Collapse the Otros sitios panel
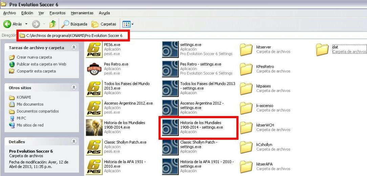Screen dimensions: 367x176 [x=74, y=88]
